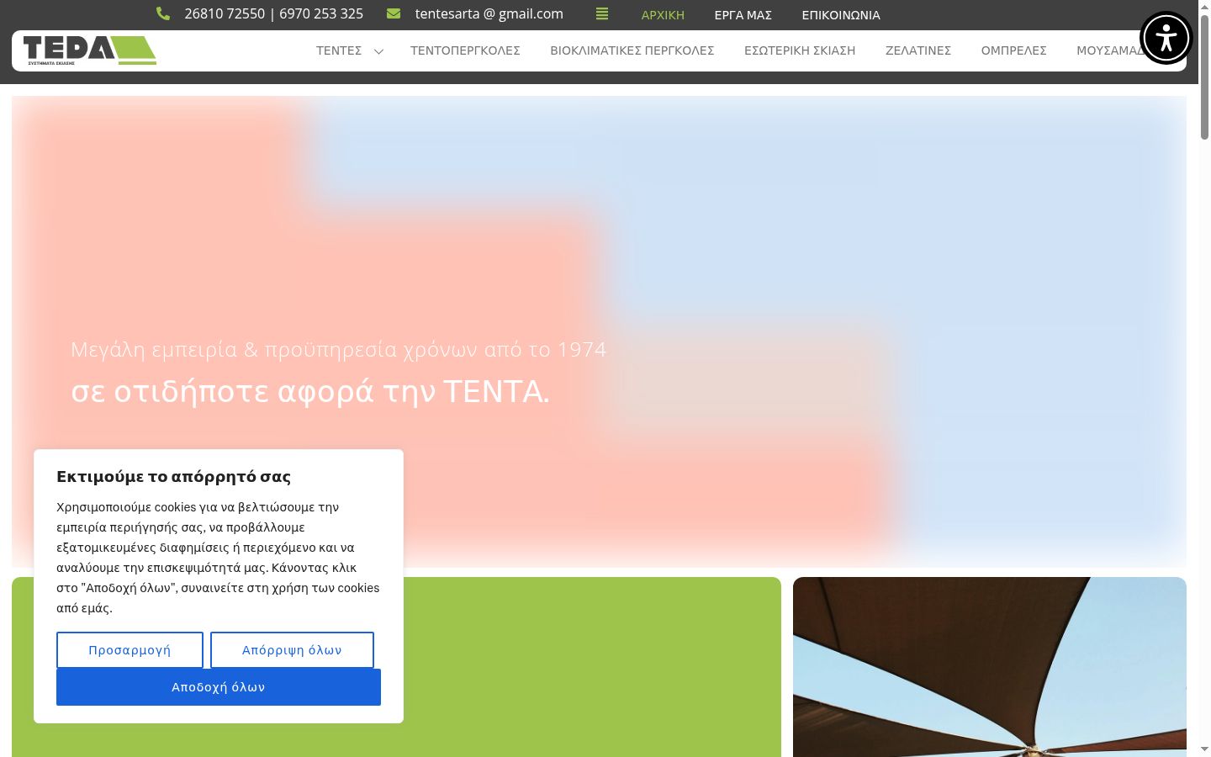Open the accessibility widget icon
The image size is (1211, 757).
(x=1166, y=38)
